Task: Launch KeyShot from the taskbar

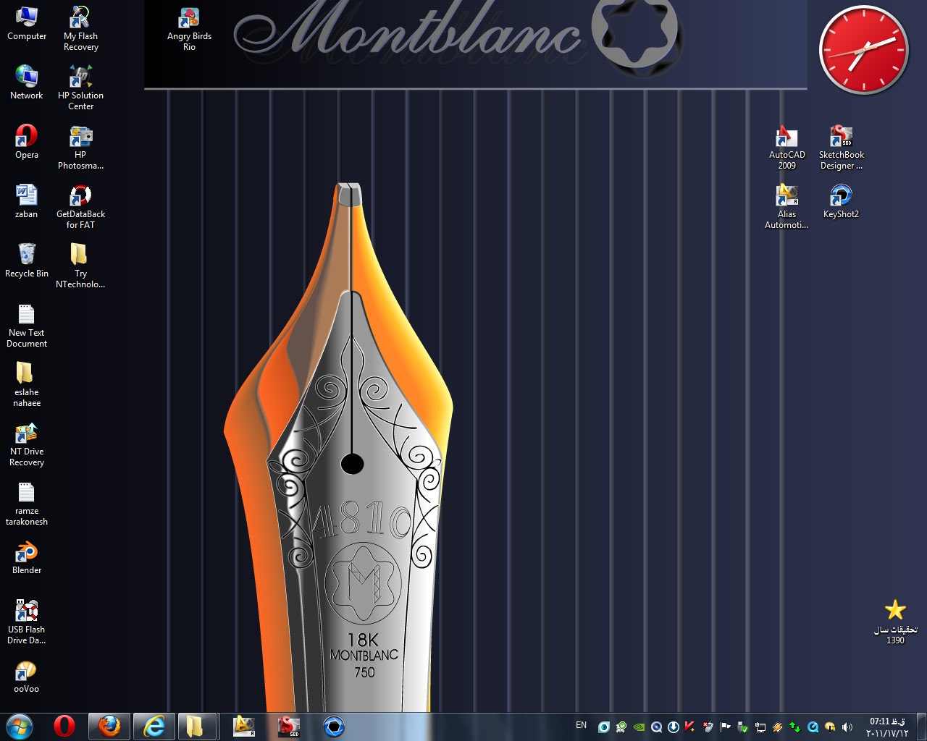Action: tap(334, 726)
